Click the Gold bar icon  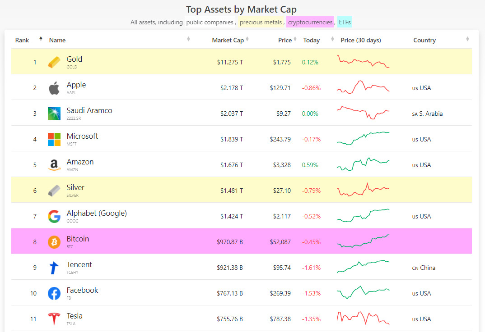tap(54, 62)
